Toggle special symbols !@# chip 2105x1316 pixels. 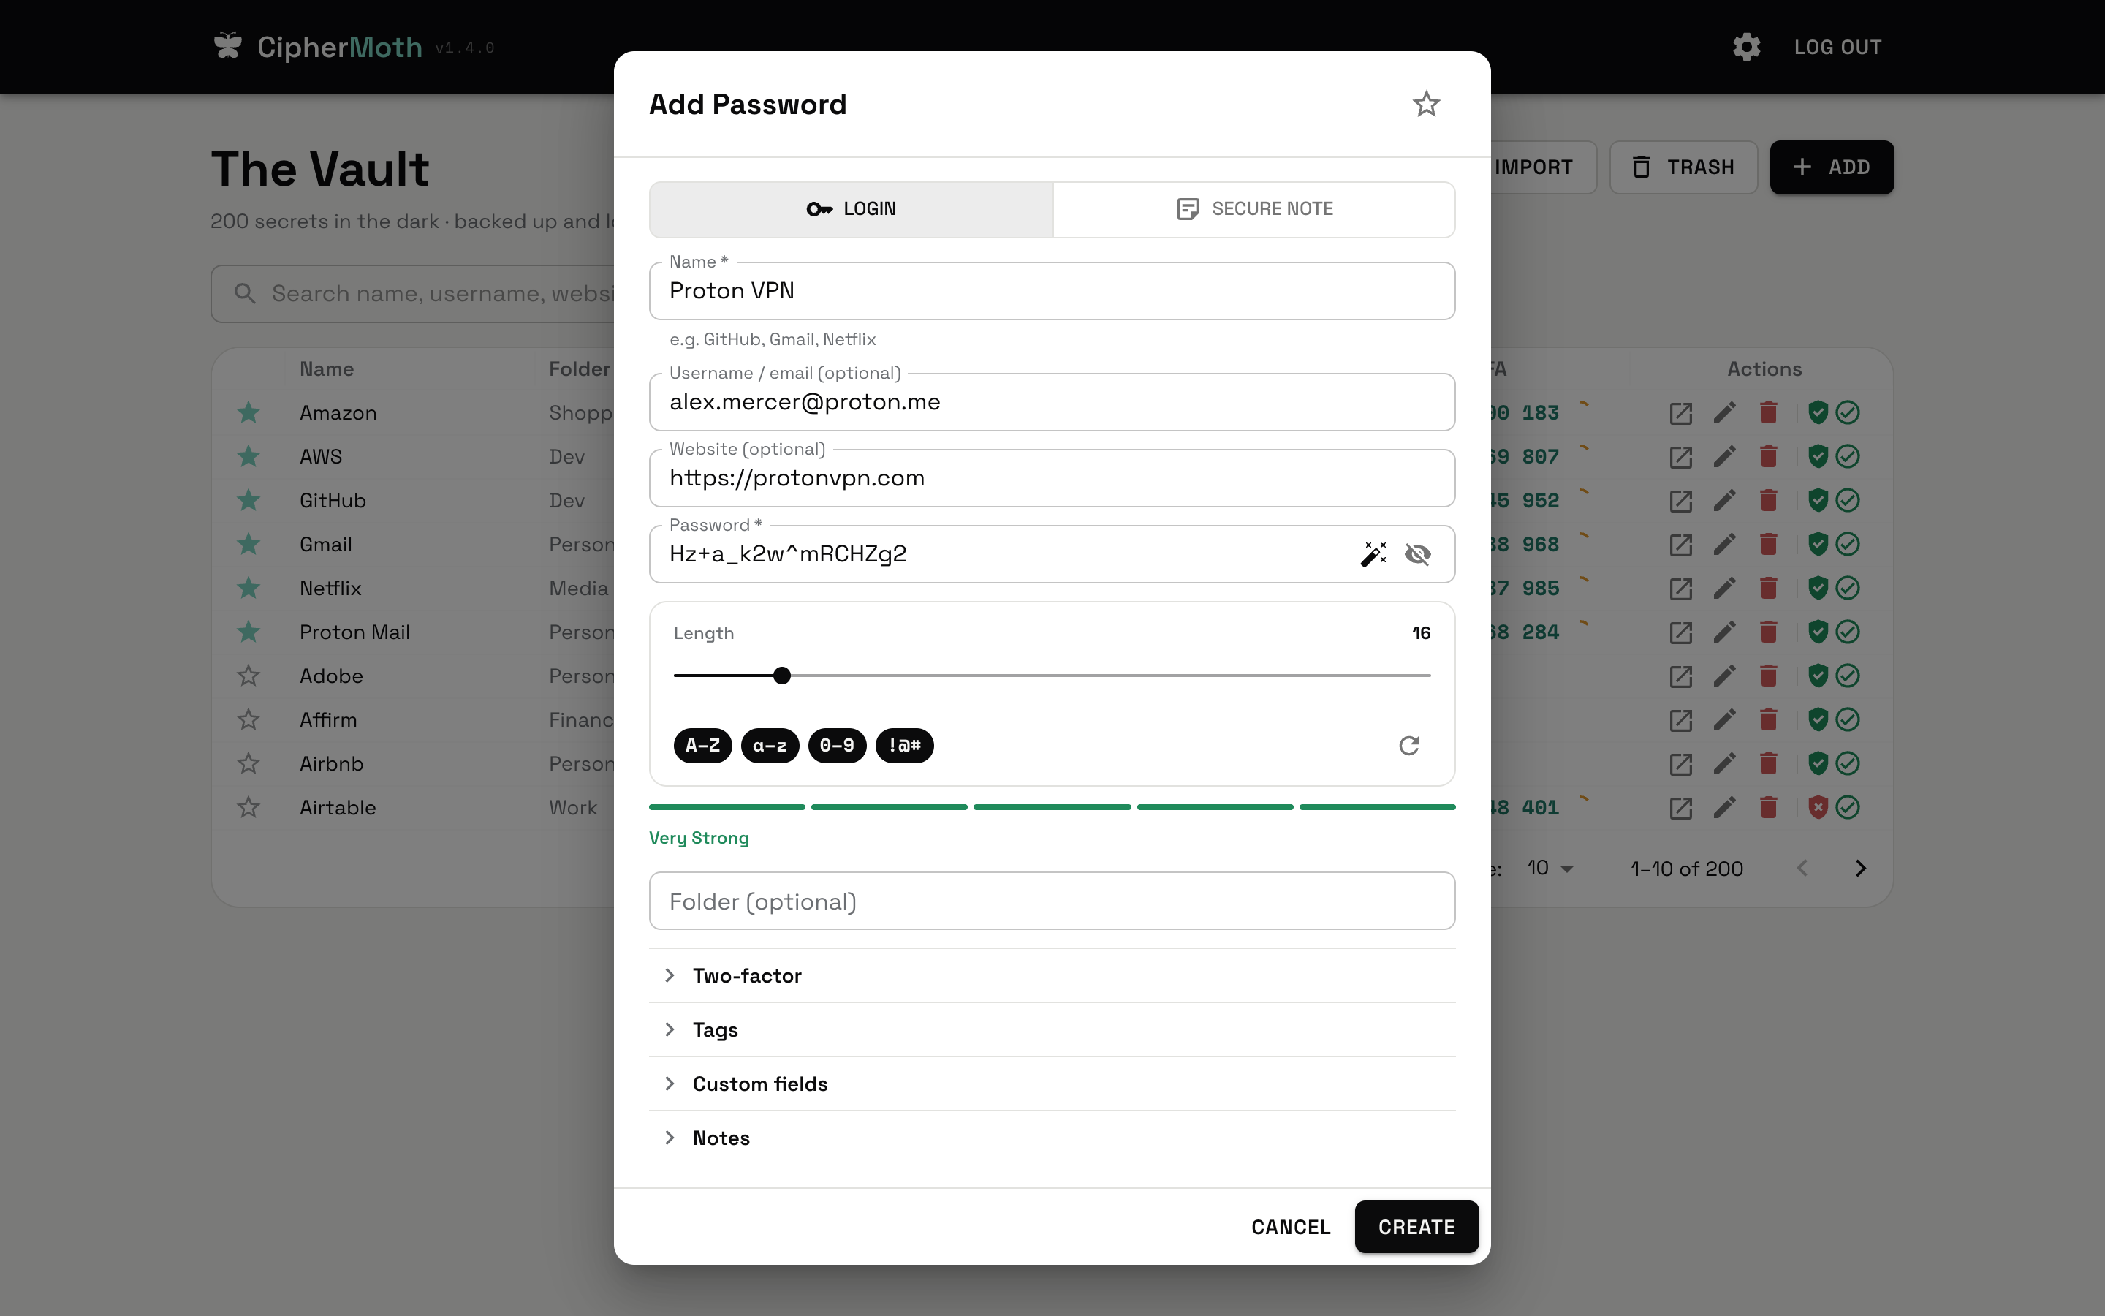905,746
